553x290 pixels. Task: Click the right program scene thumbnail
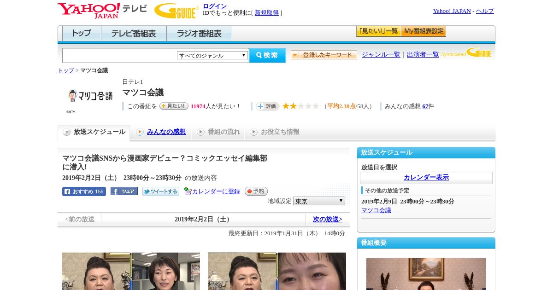coord(277,271)
